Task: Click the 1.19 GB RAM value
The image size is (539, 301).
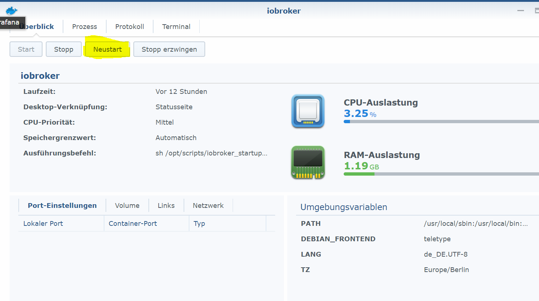Action: [x=361, y=166]
